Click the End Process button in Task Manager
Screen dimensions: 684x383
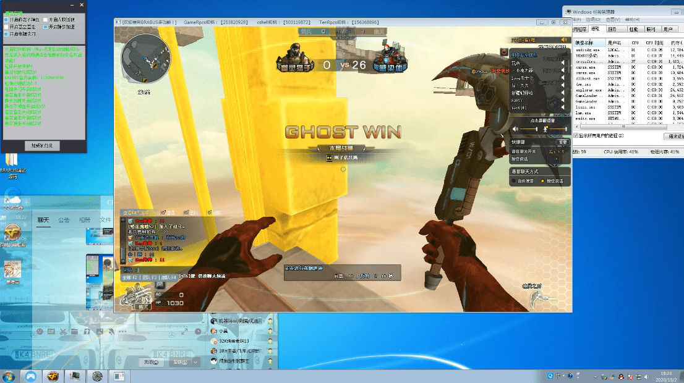point(674,137)
